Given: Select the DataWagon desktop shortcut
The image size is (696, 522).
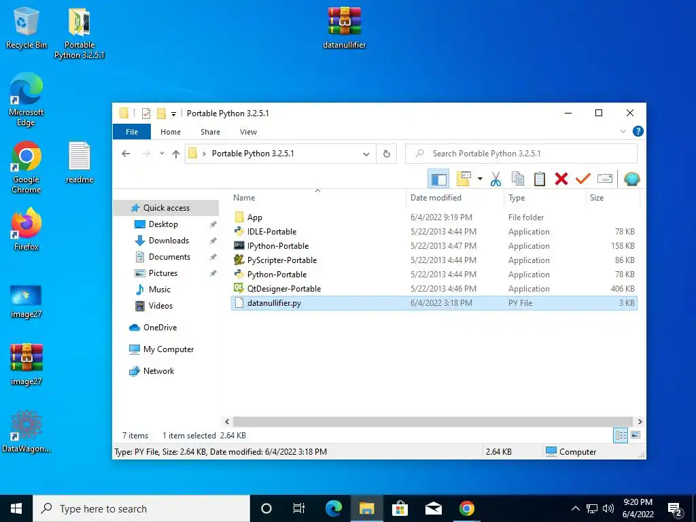Looking at the screenshot, I should 27,432.
